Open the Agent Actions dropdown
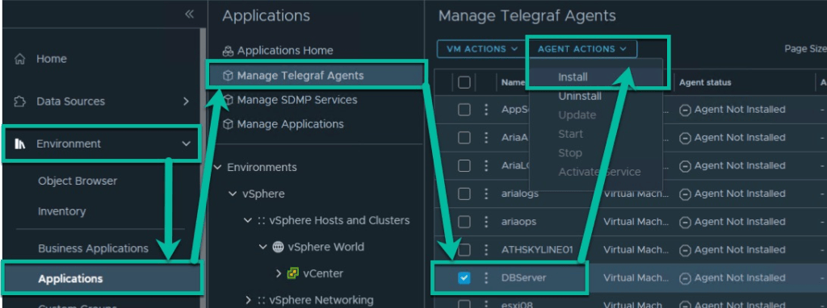 pyautogui.click(x=582, y=49)
